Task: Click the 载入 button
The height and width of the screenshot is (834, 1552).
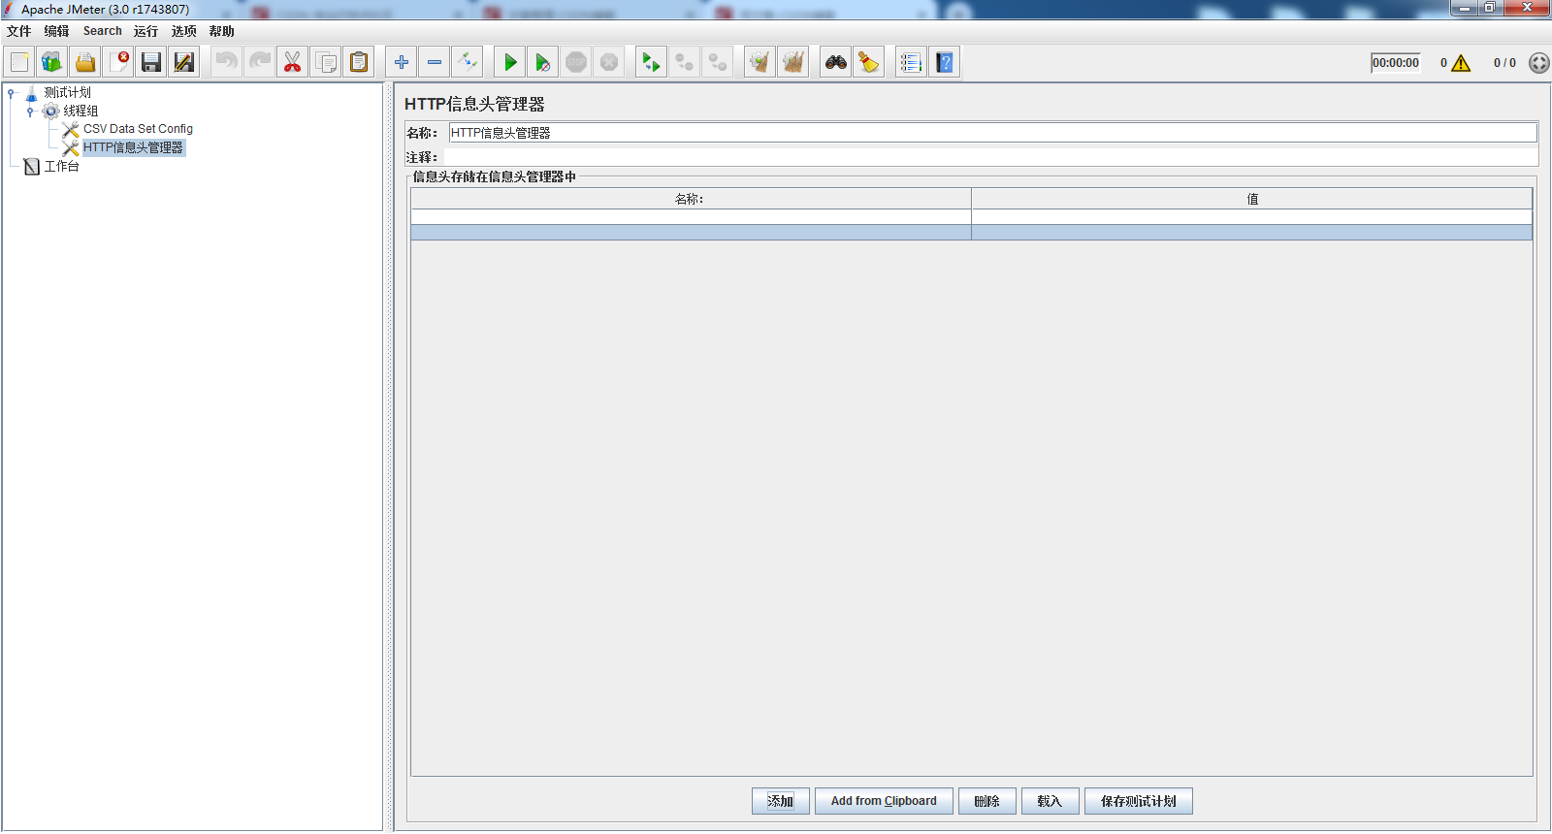Action: tap(1050, 801)
